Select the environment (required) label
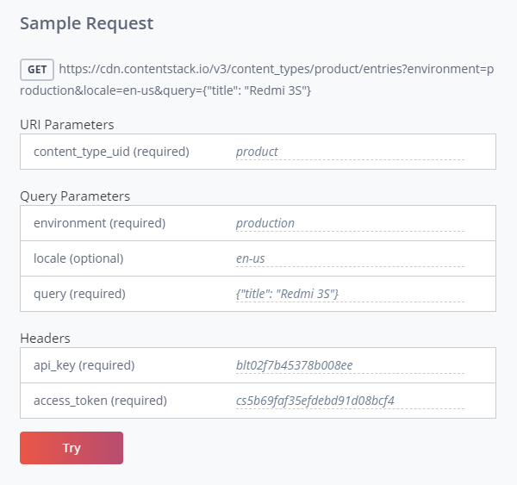 (x=100, y=223)
